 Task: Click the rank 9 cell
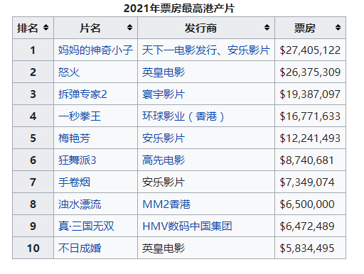pyautogui.click(x=33, y=226)
